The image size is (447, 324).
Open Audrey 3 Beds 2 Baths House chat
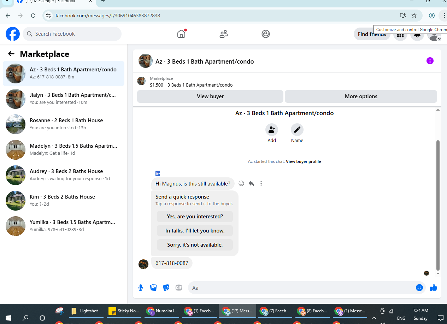coord(64,175)
